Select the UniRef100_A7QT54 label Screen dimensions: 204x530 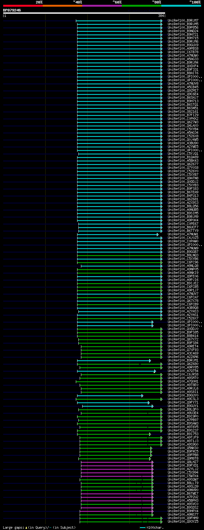[x=183, y=371]
